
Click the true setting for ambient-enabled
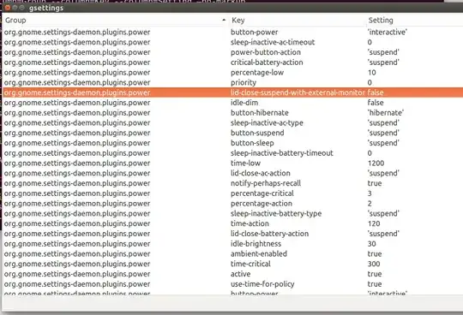375,253
